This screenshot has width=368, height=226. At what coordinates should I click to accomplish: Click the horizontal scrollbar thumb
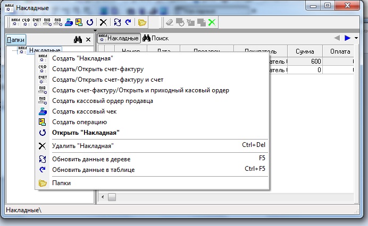click(x=112, y=197)
